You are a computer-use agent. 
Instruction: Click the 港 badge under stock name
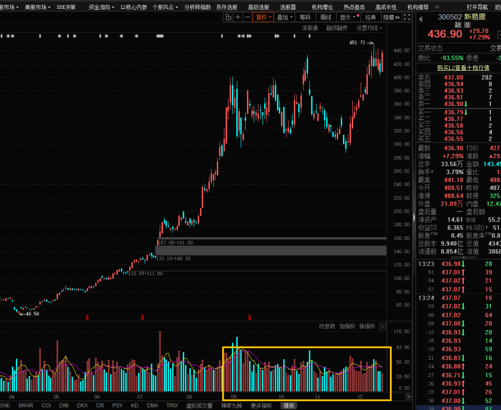point(467,25)
